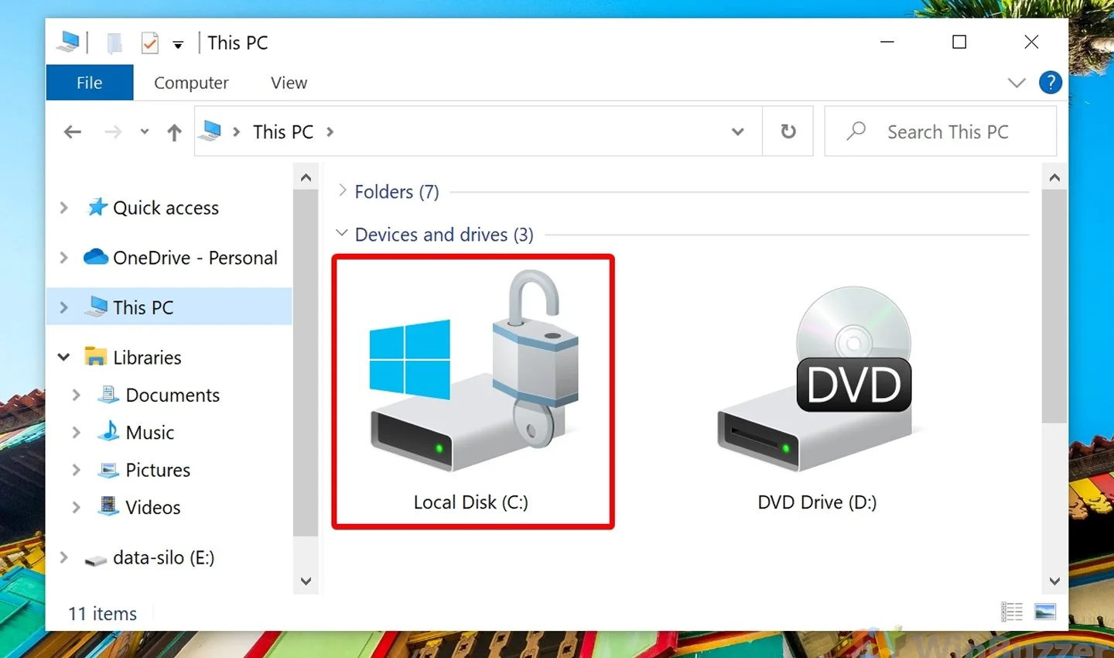The image size is (1114, 658).
Task: Select Libraries in navigation pane
Action: click(x=147, y=358)
